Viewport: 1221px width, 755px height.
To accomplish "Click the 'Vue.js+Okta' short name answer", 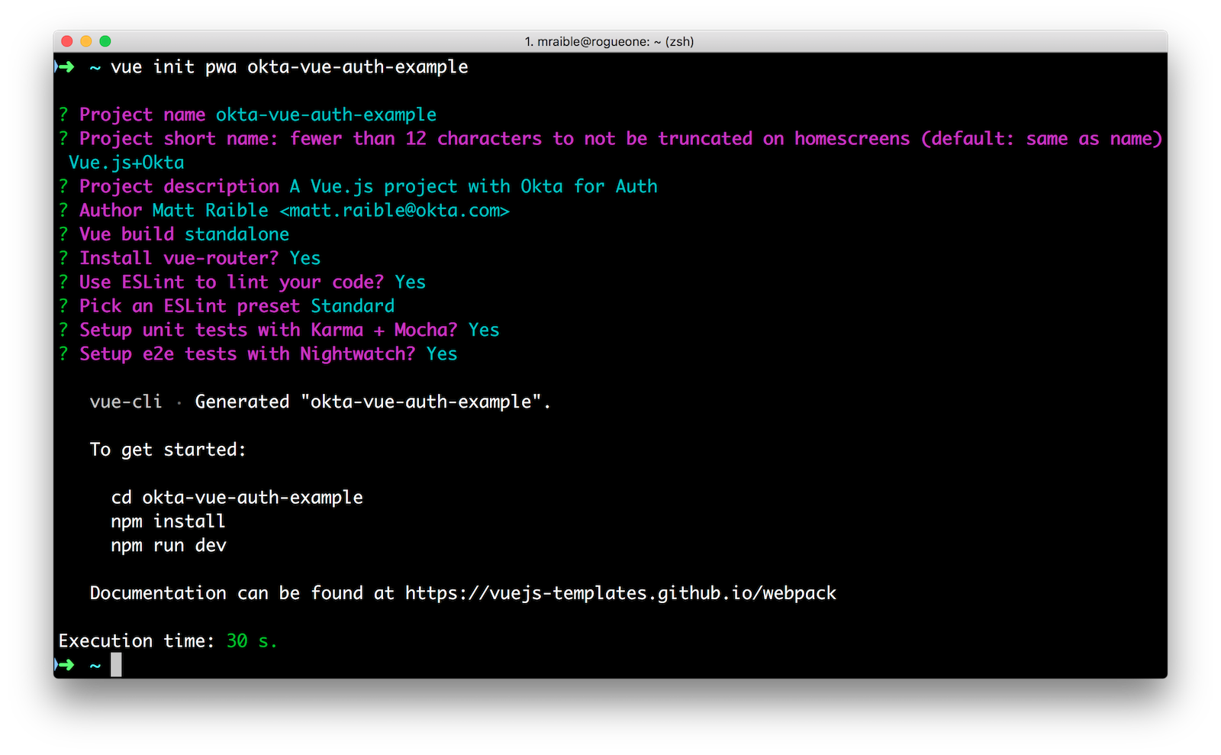I will 127,163.
